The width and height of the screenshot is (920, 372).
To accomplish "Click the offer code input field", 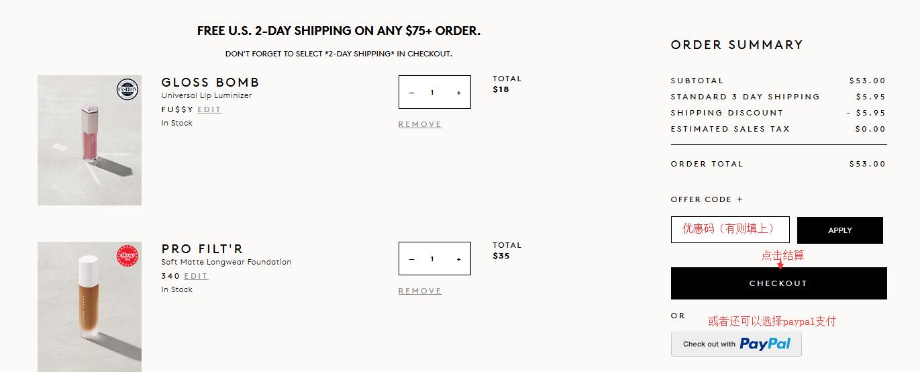I will point(729,230).
